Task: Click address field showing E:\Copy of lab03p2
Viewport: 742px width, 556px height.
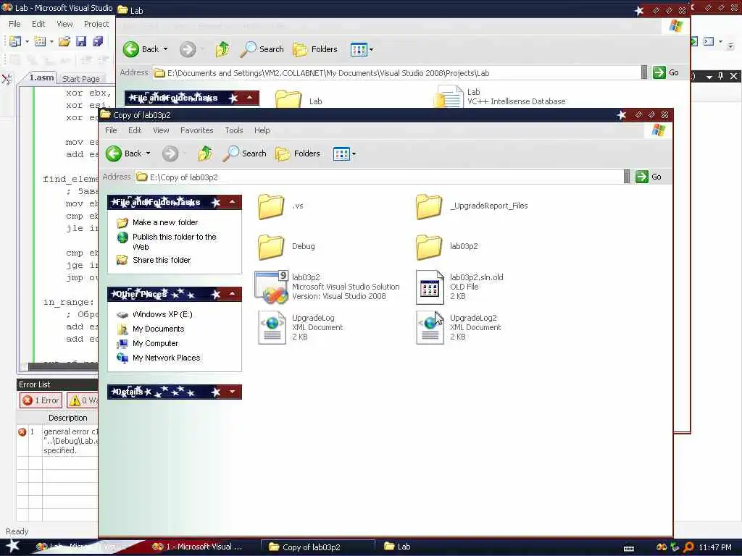Action: (379, 177)
